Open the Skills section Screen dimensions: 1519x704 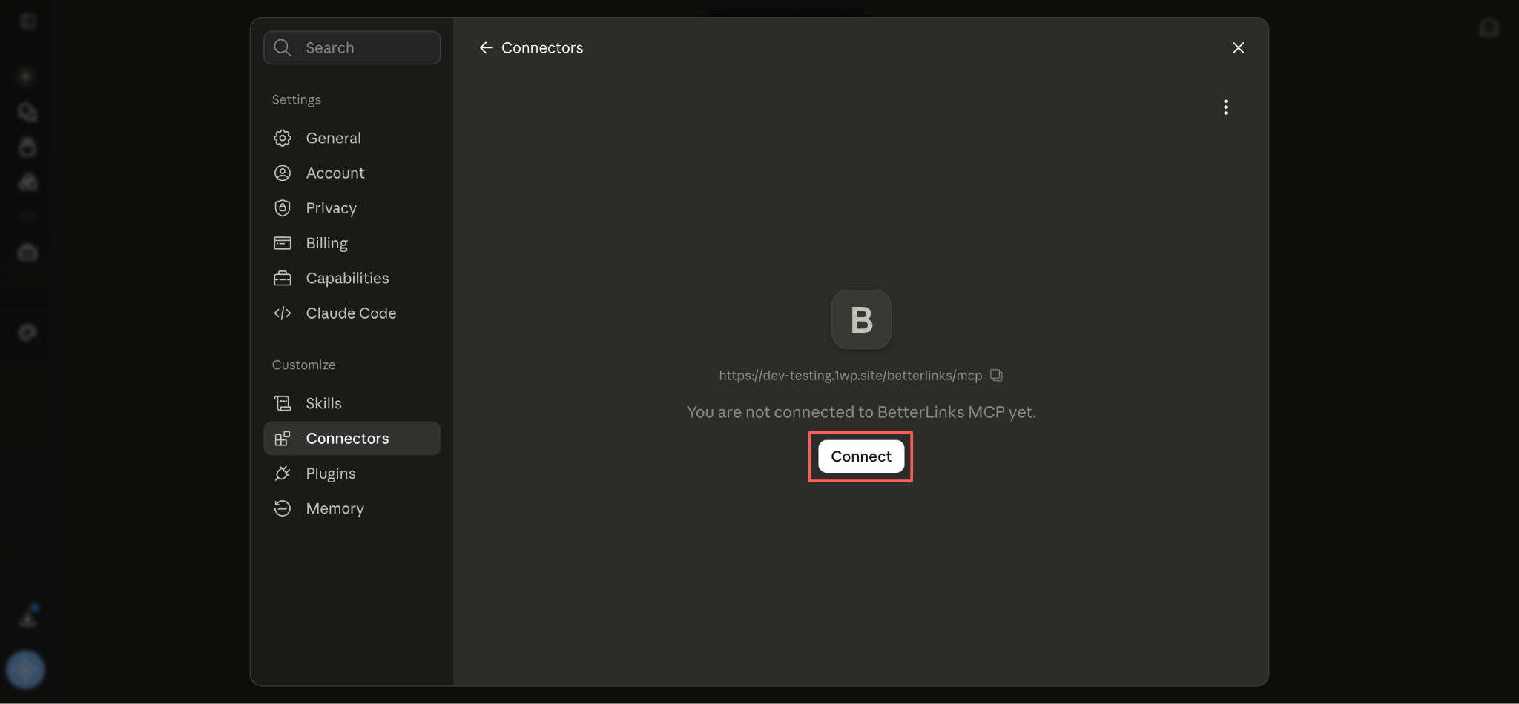point(352,403)
